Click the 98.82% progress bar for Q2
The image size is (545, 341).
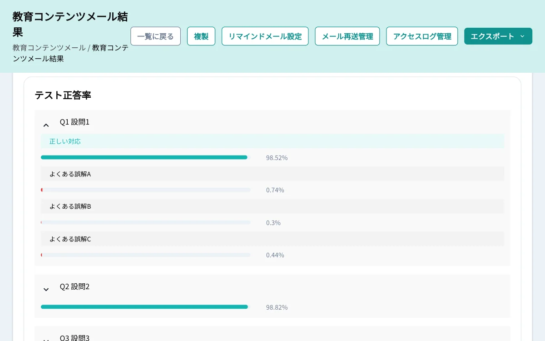(x=145, y=307)
